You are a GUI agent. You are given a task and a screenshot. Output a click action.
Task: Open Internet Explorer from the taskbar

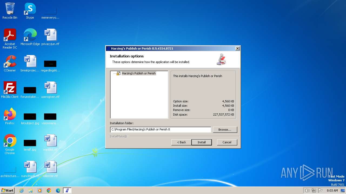21,190
